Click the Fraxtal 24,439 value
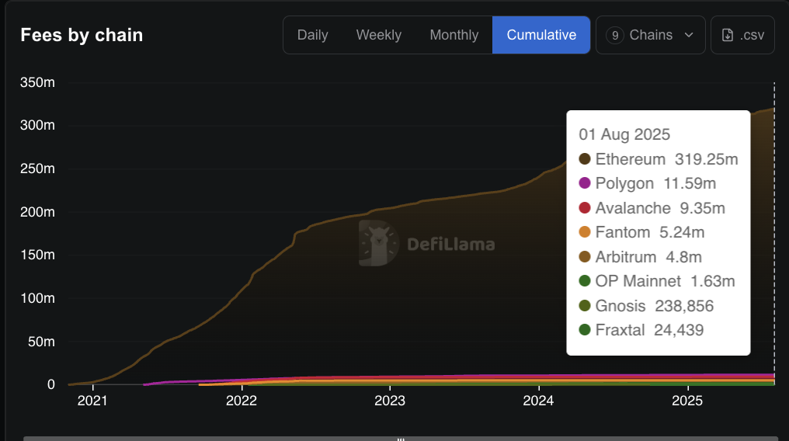 tap(678, 331)
